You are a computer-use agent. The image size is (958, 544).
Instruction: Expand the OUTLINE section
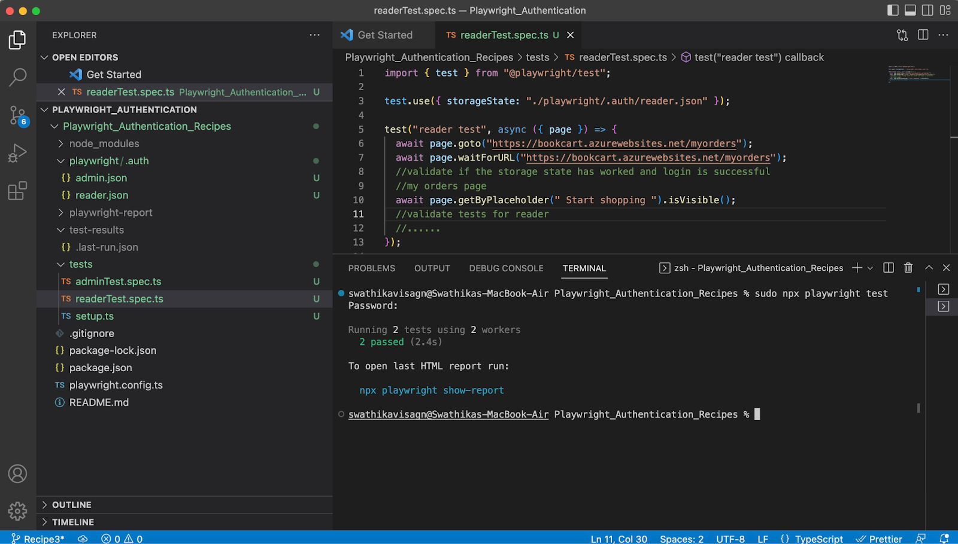[x=71, y=505]
